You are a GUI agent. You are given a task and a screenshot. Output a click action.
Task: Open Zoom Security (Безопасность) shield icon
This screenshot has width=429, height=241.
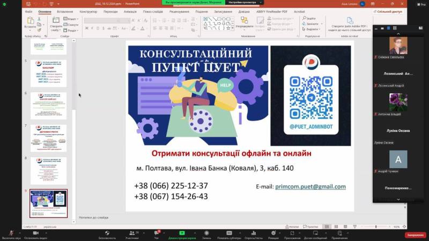[107, 234]
